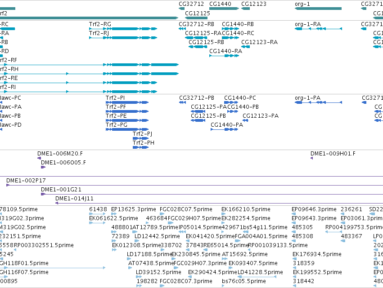Click the CG1440 gene arrow bar
The image size is (383, 288).
click(x=224, y=9)
